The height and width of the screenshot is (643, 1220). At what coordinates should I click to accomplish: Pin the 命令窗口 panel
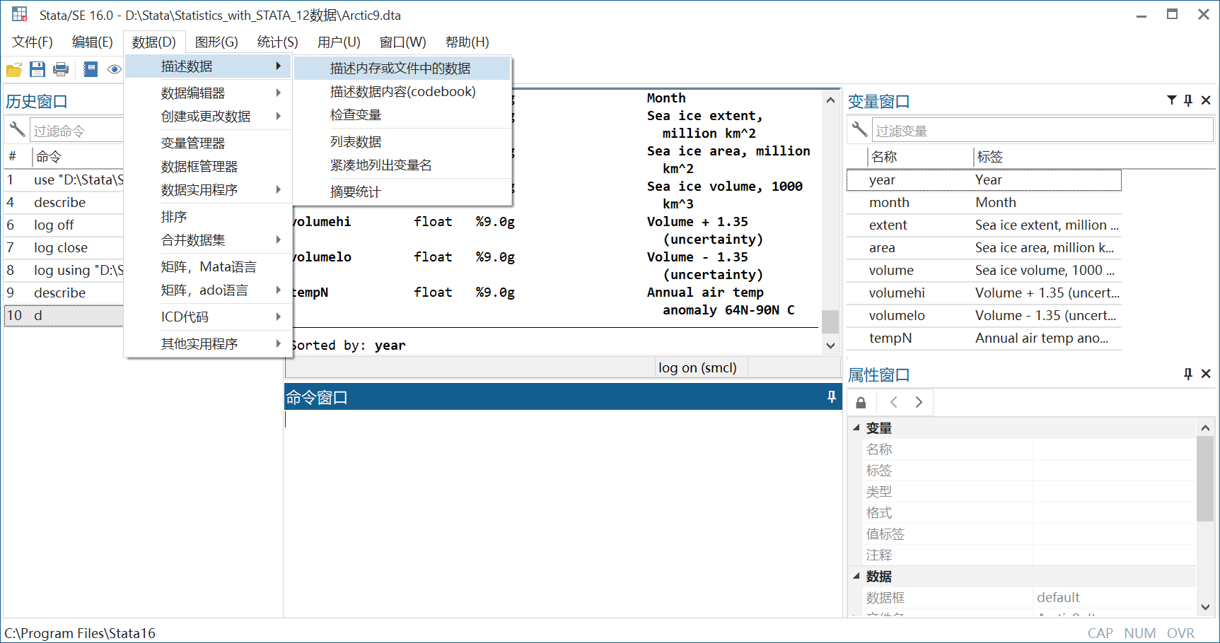(830, 396)
